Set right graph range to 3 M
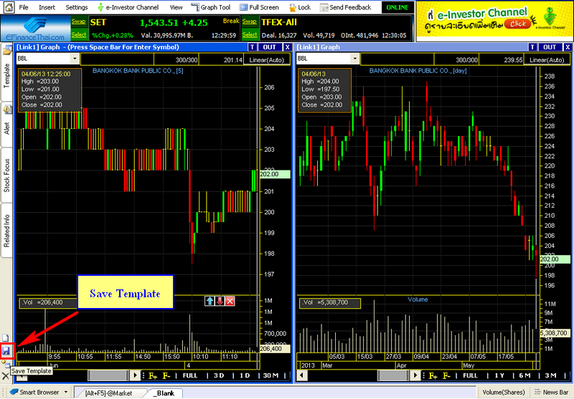Screen dimensions: 574x399 [x=550, y=375]
